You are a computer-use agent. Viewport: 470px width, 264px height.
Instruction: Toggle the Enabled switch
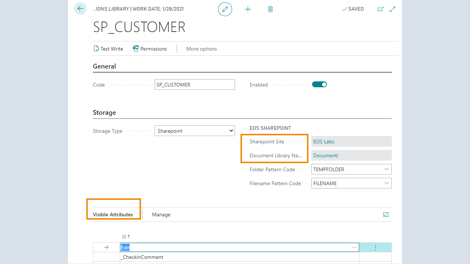pos(319,84)
